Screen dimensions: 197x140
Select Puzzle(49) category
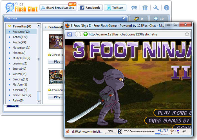tap(21, 42)
